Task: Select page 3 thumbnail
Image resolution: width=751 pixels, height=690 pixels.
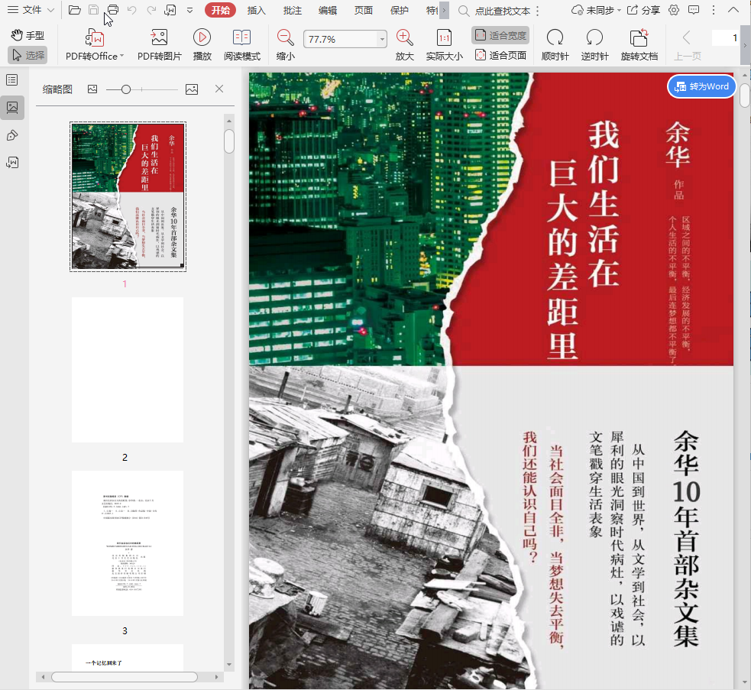Action: [128, 543]
